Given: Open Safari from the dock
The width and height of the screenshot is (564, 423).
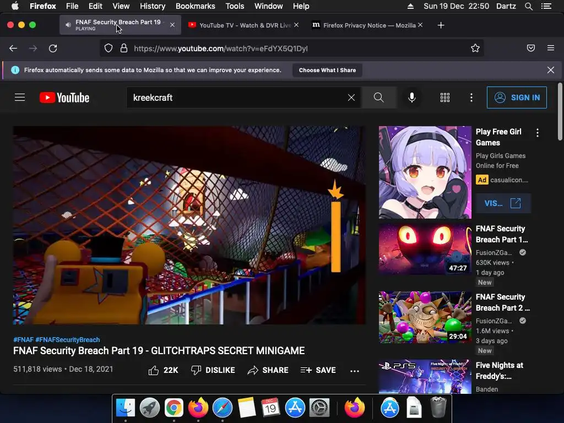Looking at the screenshot, I should tap(223, 408).
